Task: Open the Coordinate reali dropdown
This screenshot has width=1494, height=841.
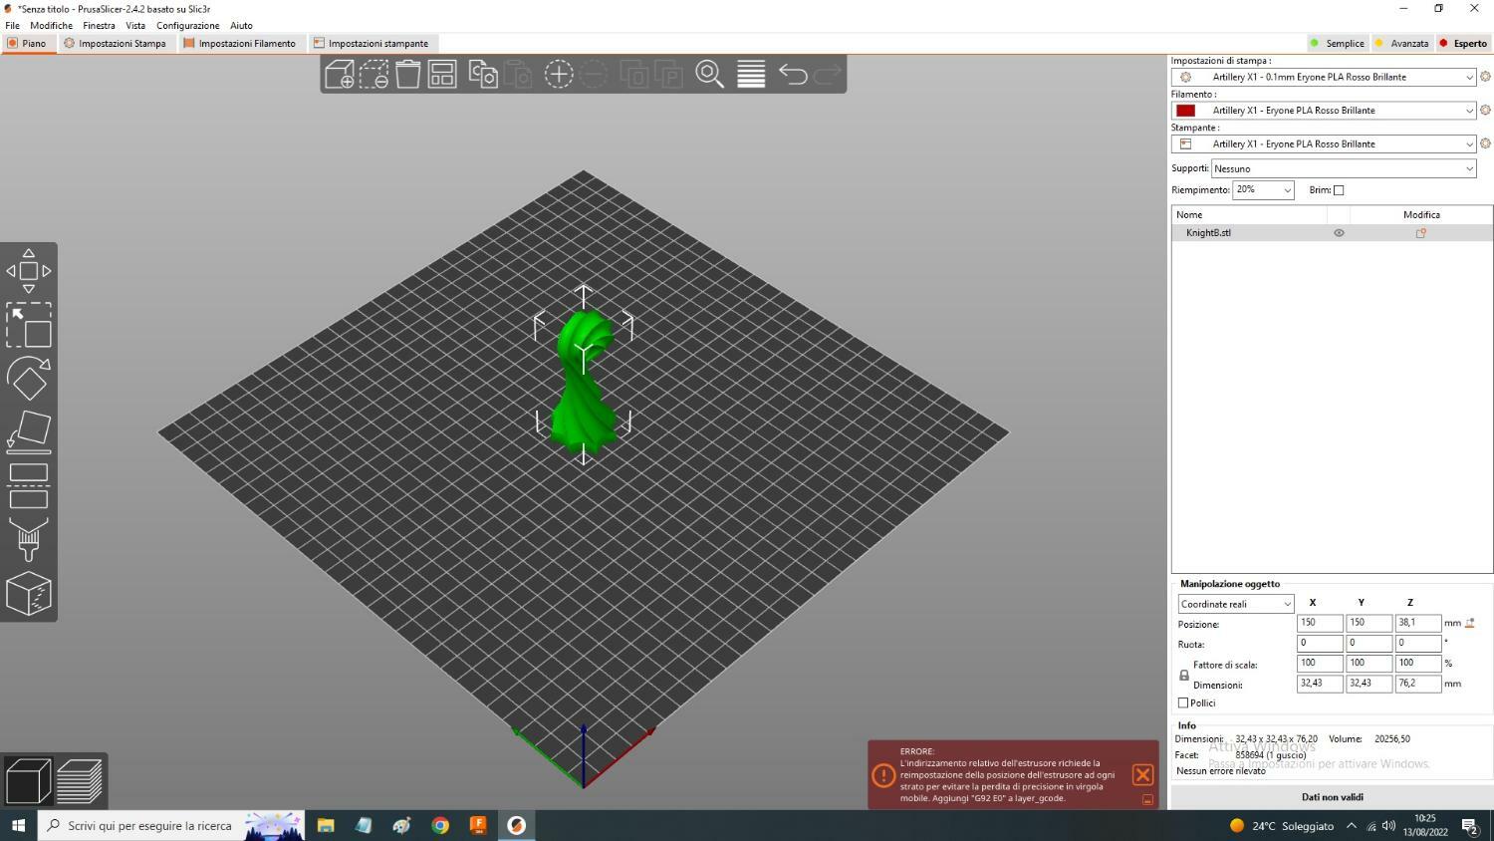Action: click(x=1235, y=604)
